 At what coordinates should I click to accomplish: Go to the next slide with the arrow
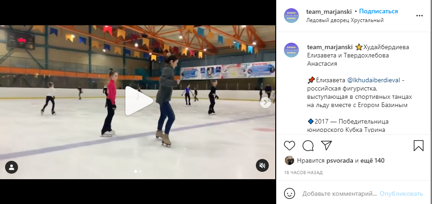click(265, 102)
